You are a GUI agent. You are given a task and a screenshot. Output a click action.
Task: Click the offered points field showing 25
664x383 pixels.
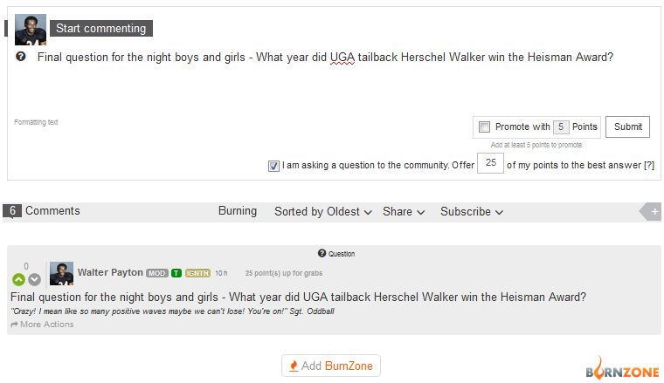point(490,163)
